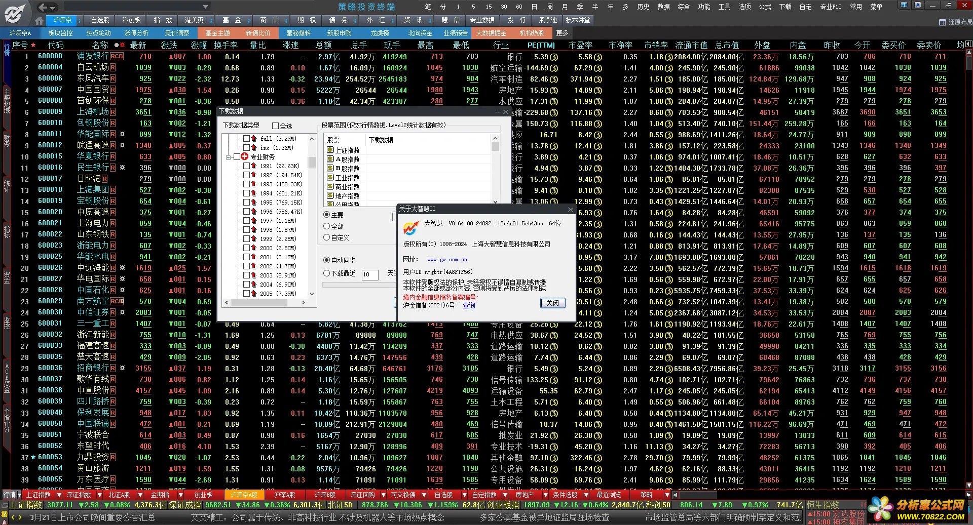Collapse the 专业财务 tree node
Image resolution: width=973 pixels, height=525 pixels.
[229, 157]
